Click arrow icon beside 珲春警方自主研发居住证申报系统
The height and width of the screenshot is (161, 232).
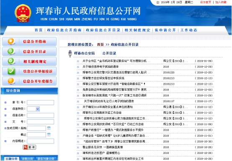click(x=78, y=78)
